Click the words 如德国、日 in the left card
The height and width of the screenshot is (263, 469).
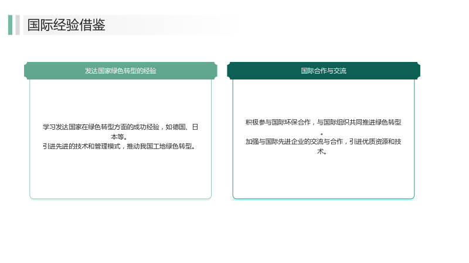point(182,127)
